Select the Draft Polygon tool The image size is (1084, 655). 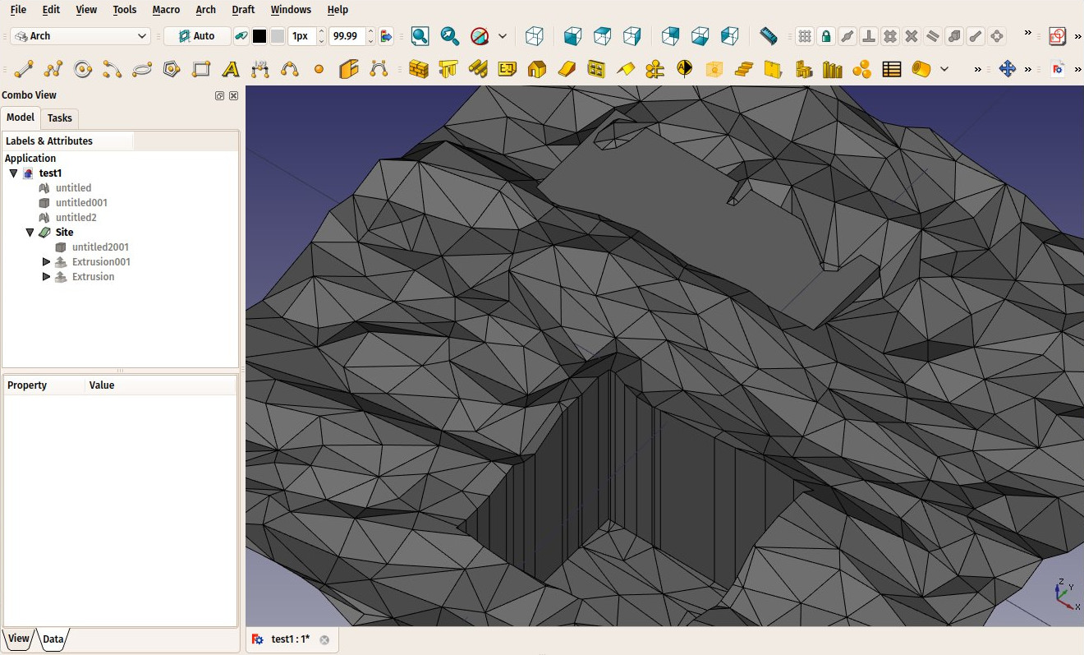point(172,69)
